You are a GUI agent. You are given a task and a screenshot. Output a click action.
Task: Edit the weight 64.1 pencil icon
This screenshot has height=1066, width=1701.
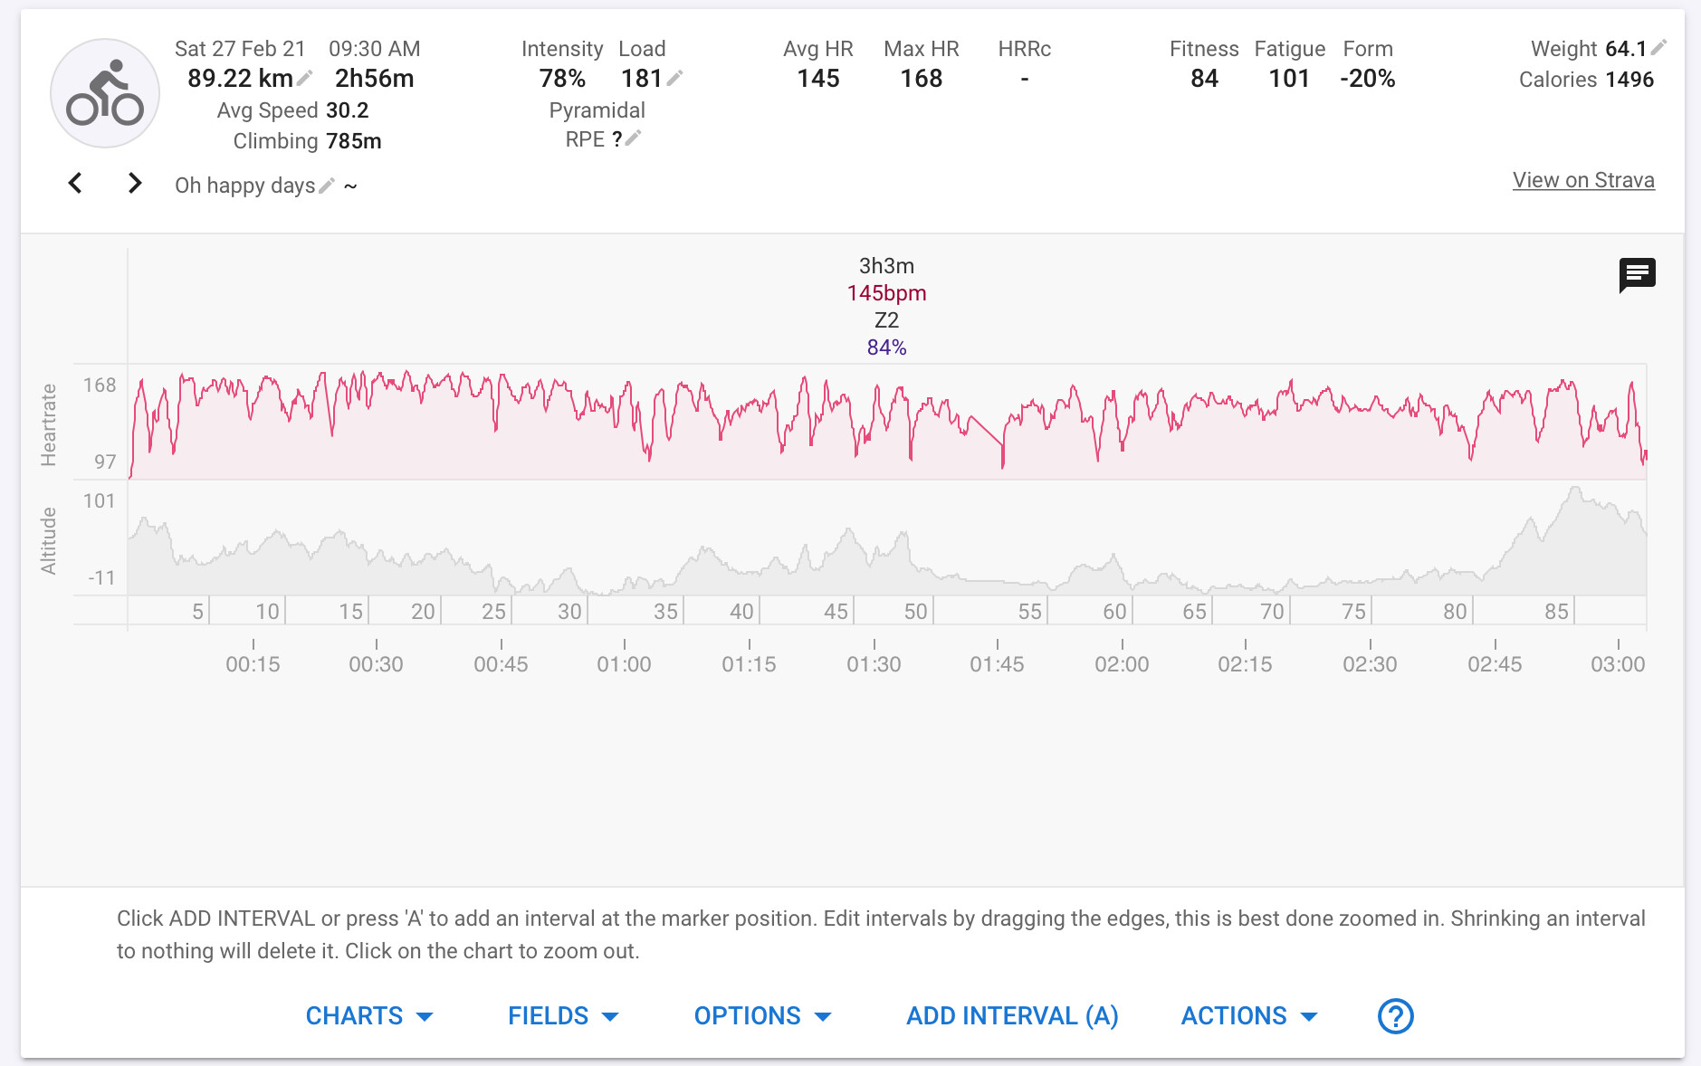point(1658,48)
